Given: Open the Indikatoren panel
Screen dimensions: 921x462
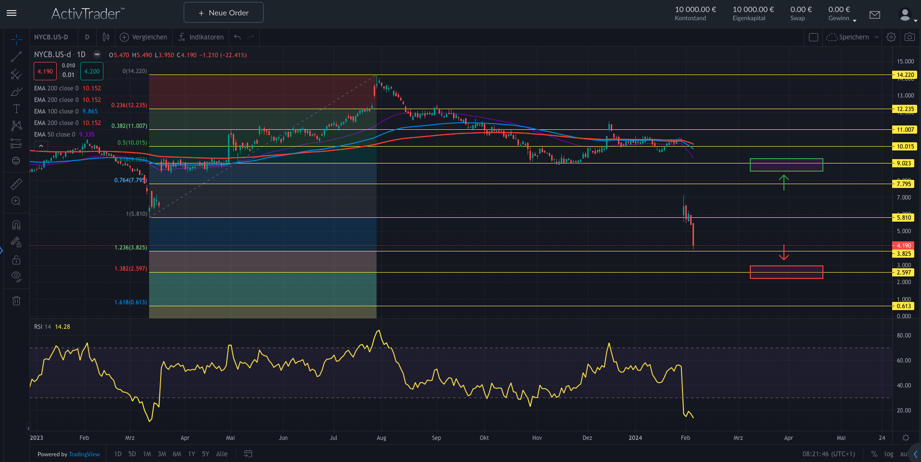Looking at the screenshot, I should click(x=201, y=37).
